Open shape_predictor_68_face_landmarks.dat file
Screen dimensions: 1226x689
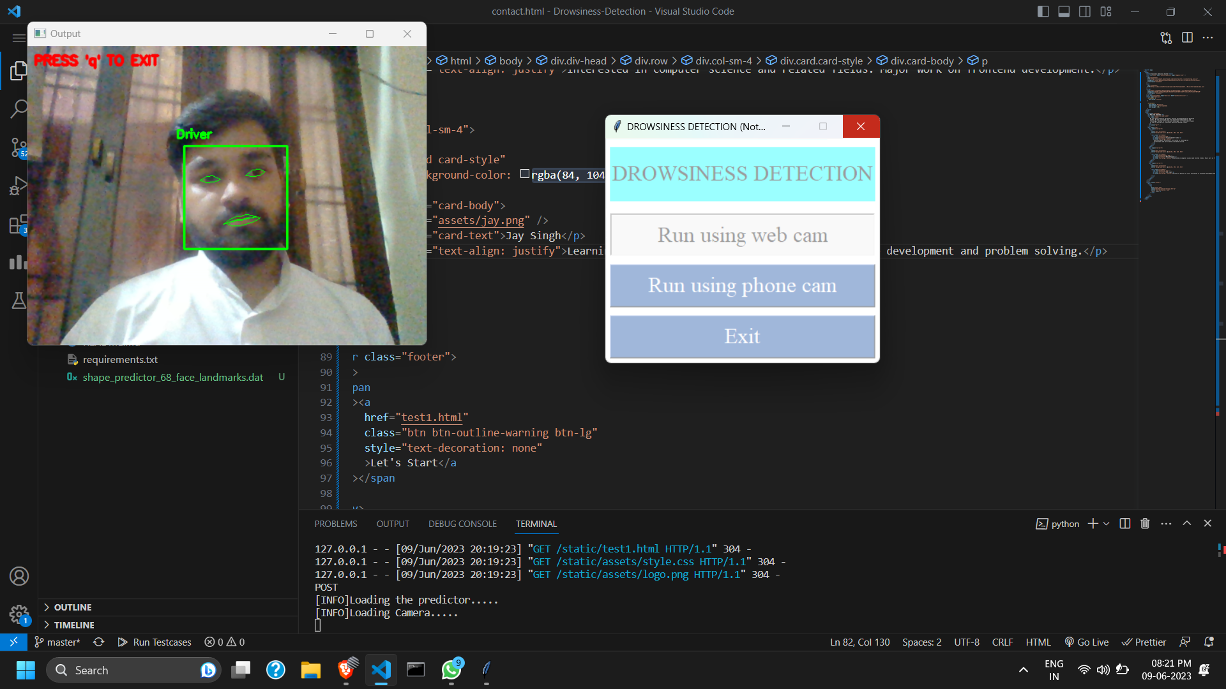click(x=172, y=378)
